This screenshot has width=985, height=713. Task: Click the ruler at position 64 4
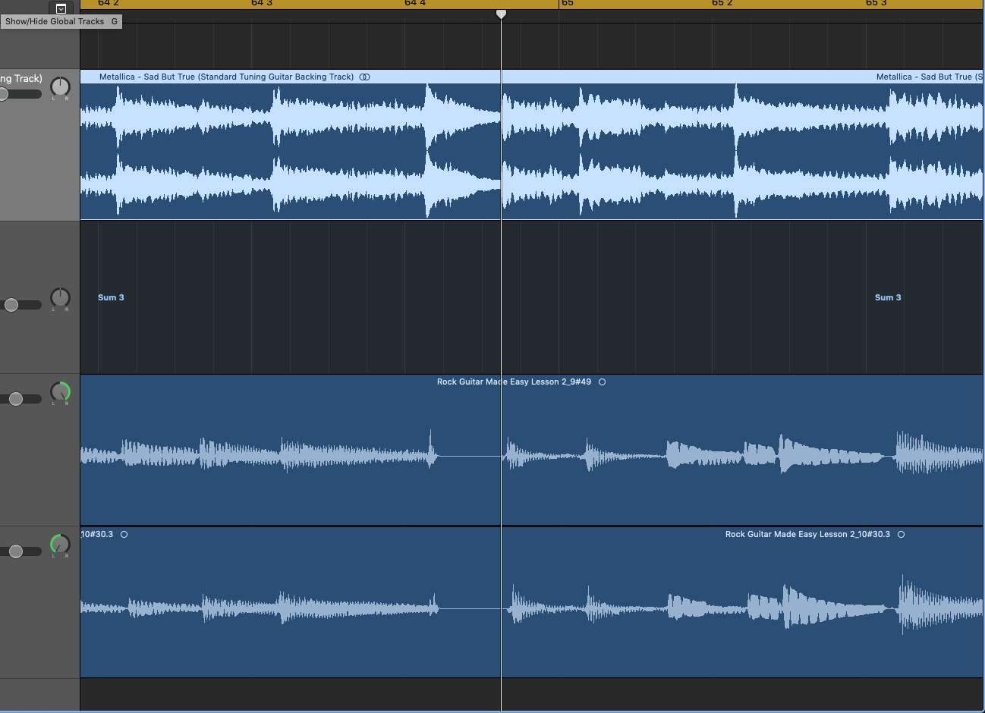pyautogui.click(x=415, y=4)
